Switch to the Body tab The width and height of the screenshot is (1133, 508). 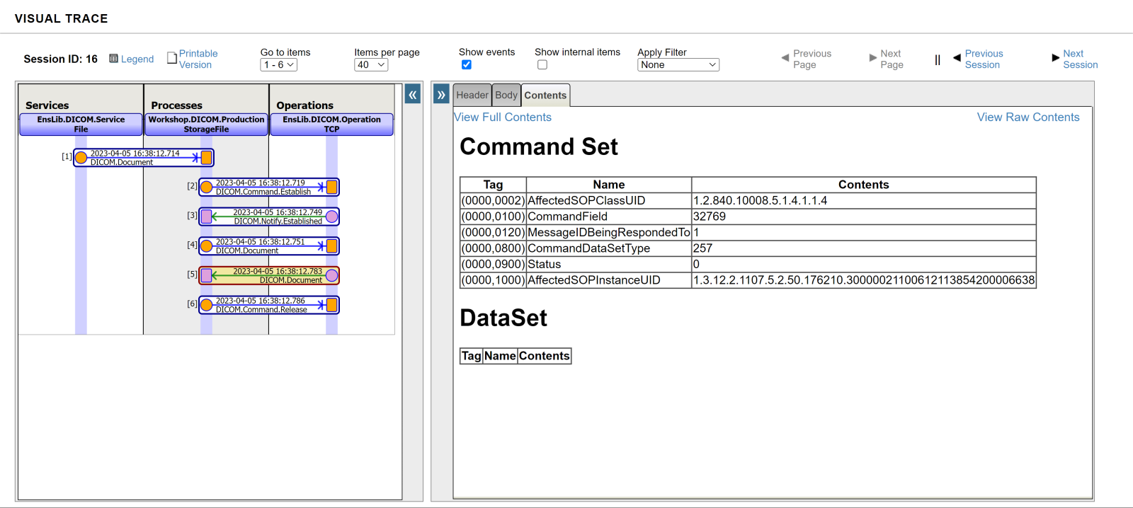[x=506, y=95]
